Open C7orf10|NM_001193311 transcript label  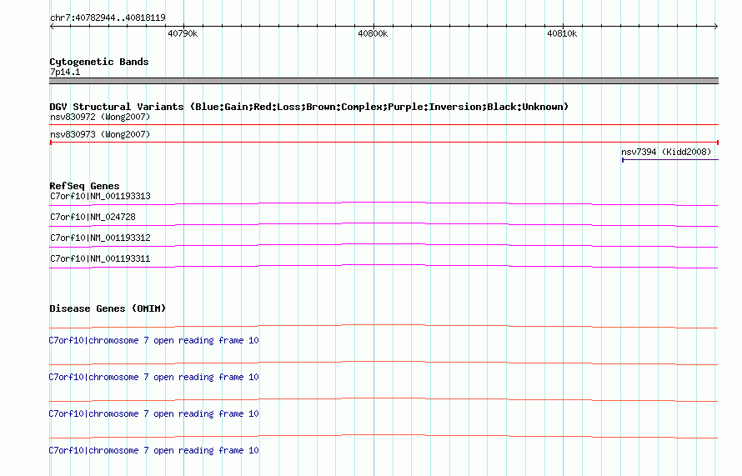[100, 258]
